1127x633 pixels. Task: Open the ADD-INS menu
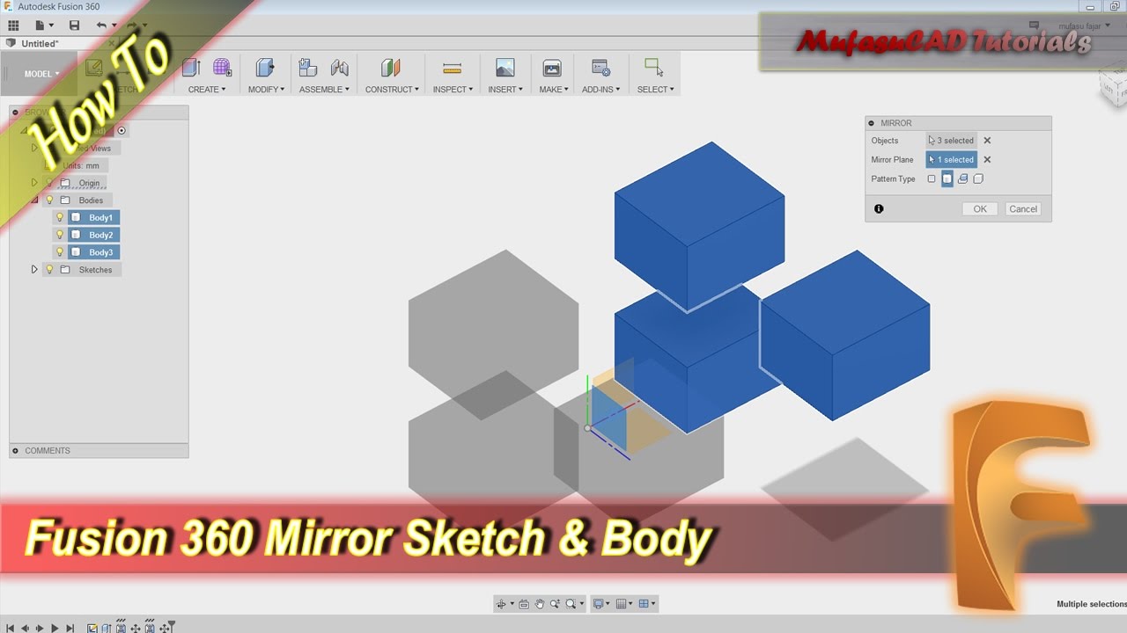600,89
